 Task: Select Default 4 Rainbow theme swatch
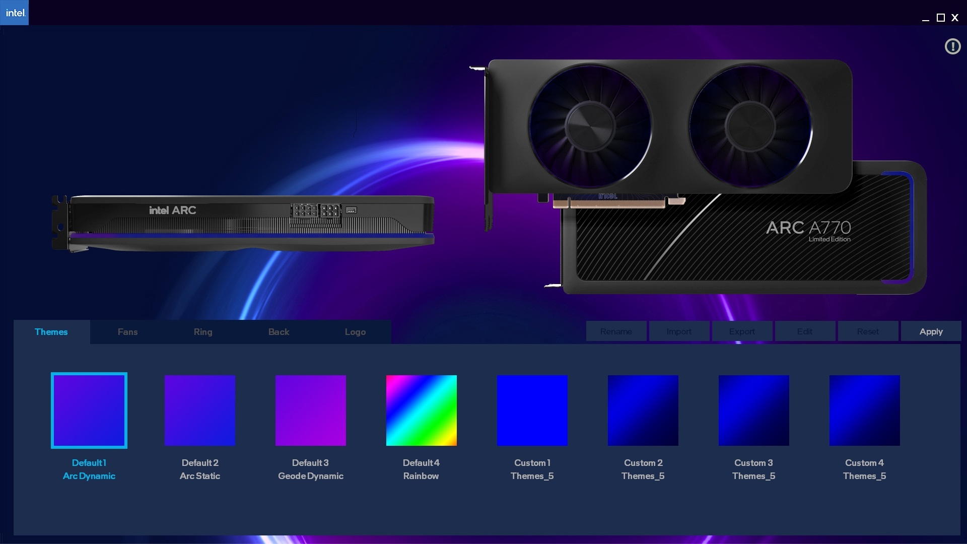422,411
